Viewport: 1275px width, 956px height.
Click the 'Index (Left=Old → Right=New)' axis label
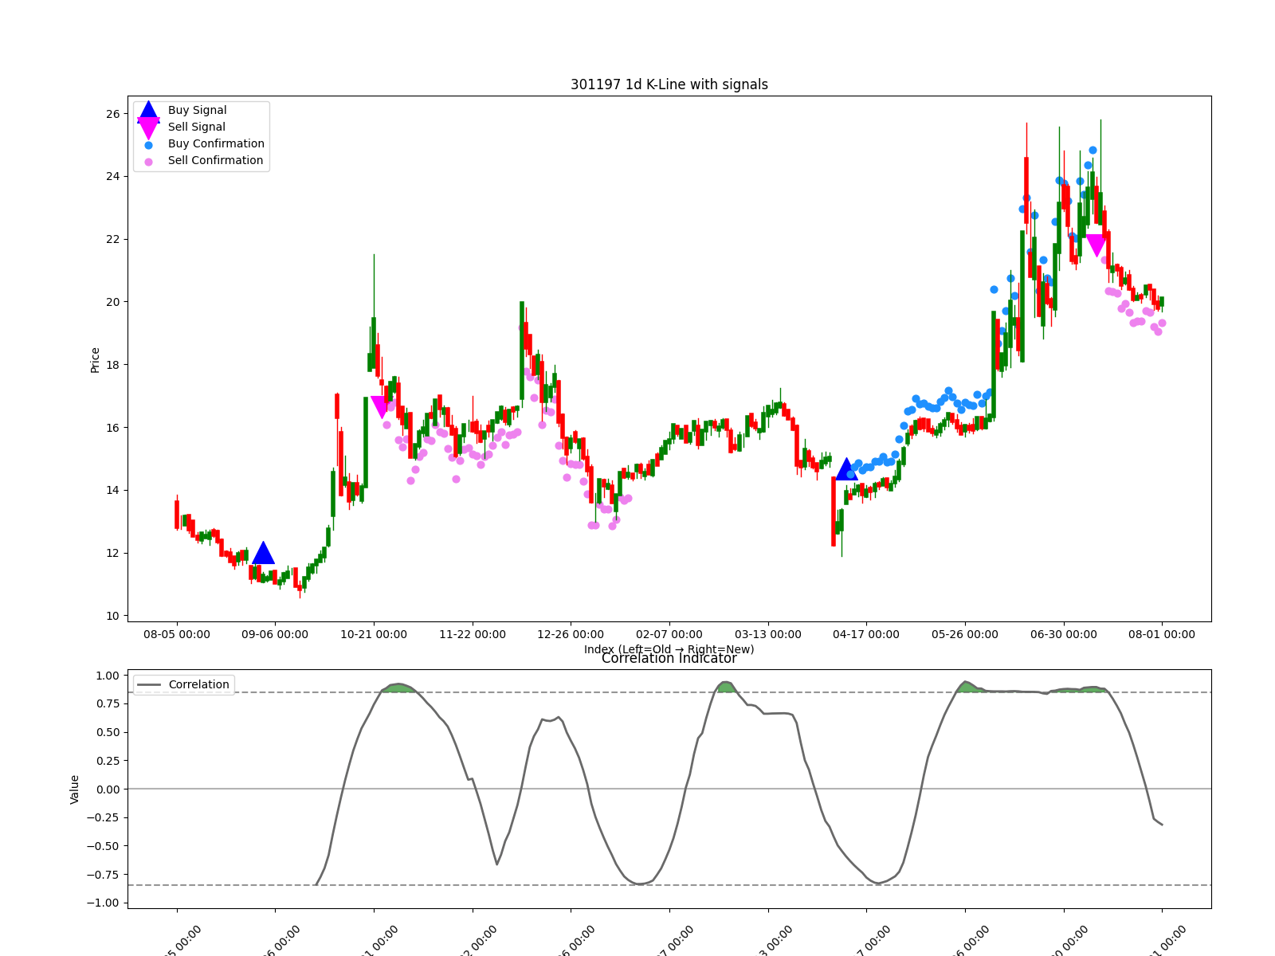click(x=669, y=649)
